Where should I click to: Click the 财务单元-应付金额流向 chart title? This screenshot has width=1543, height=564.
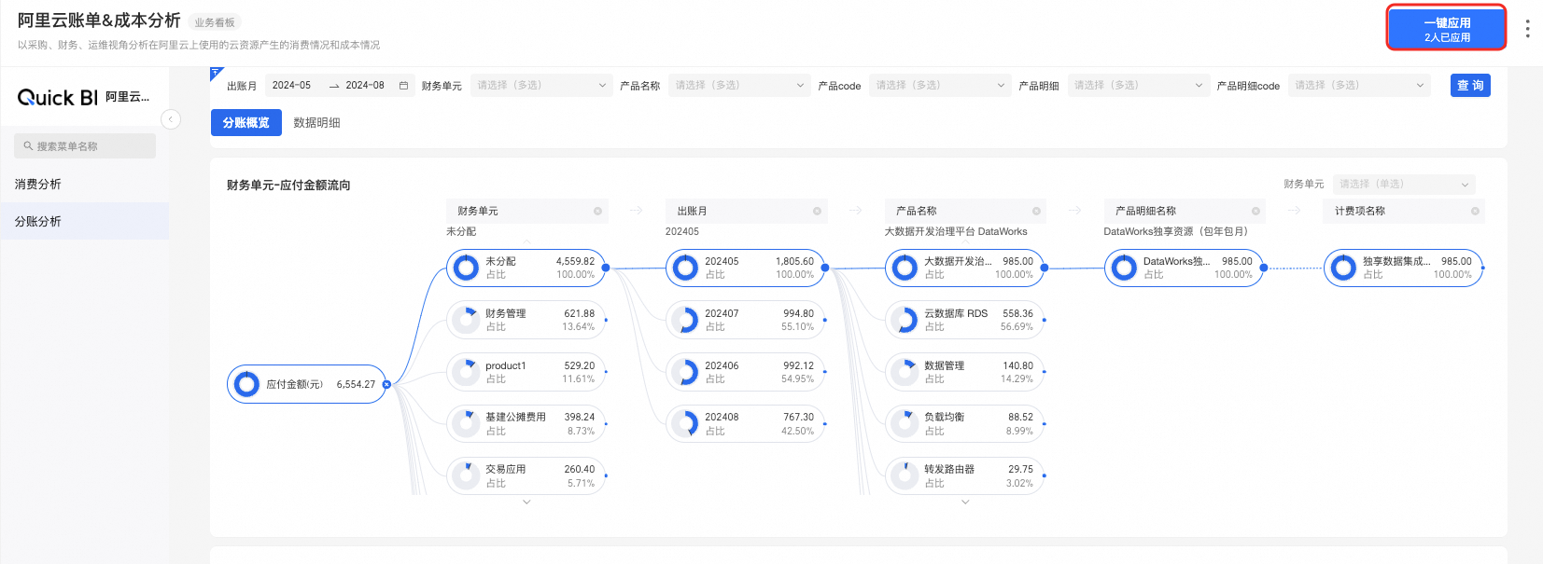(288, 185)
